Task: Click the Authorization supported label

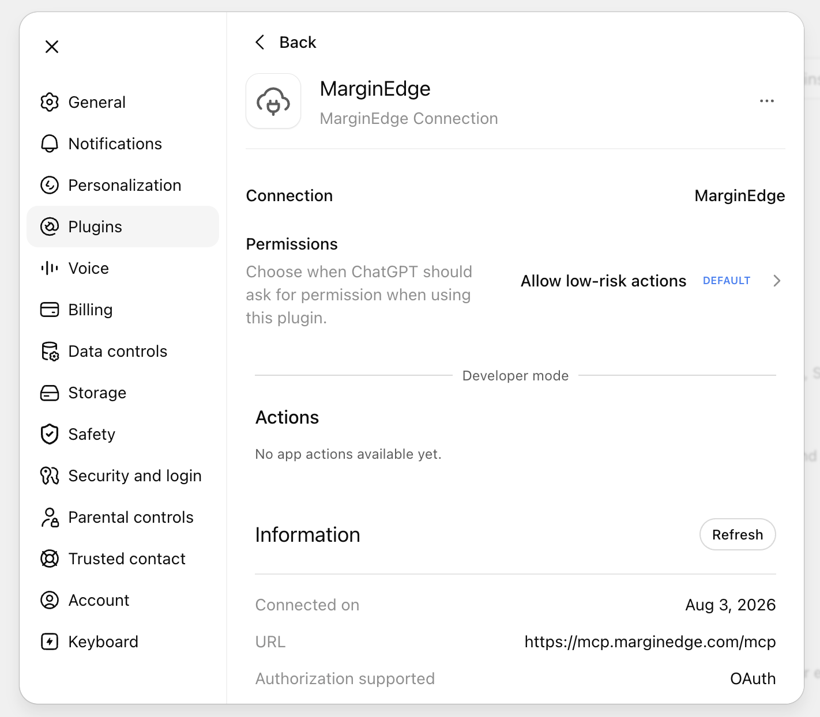Action: (x=345, y=678)
